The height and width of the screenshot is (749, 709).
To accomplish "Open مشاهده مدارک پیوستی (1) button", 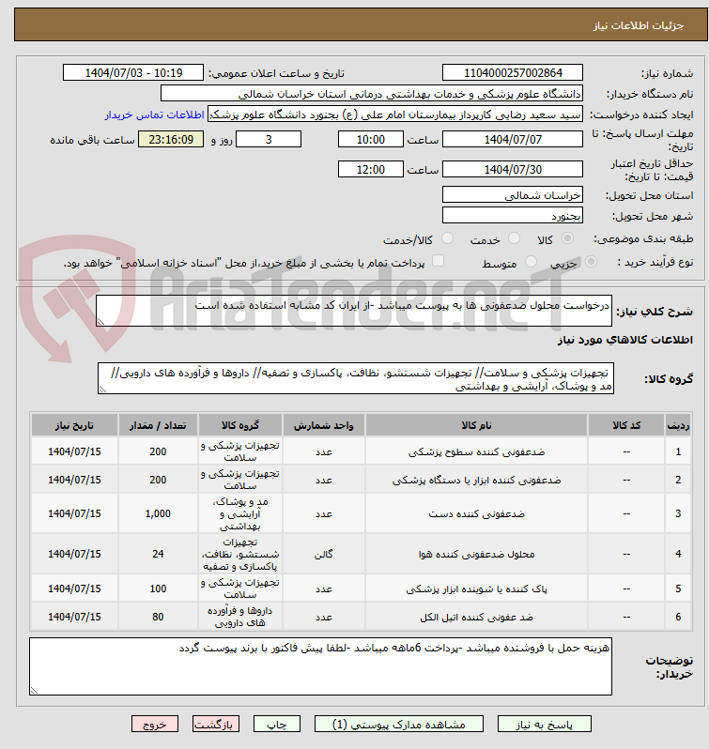I will (x=399, y=725).
